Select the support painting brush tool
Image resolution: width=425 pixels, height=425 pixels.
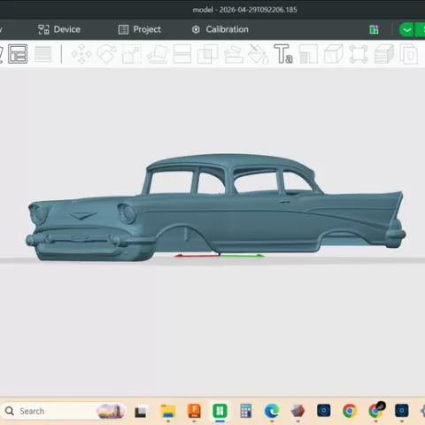coord(234,54)
